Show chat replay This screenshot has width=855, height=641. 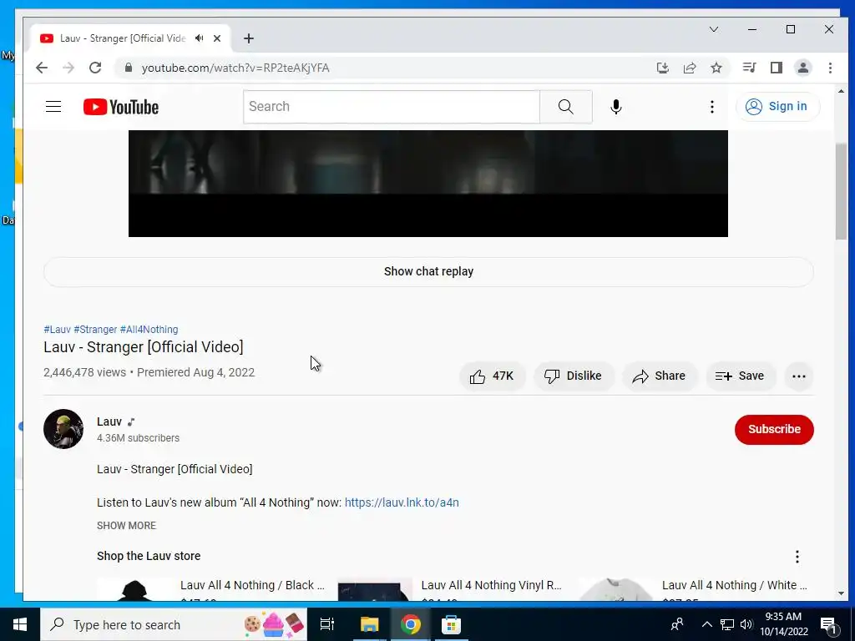428,271
